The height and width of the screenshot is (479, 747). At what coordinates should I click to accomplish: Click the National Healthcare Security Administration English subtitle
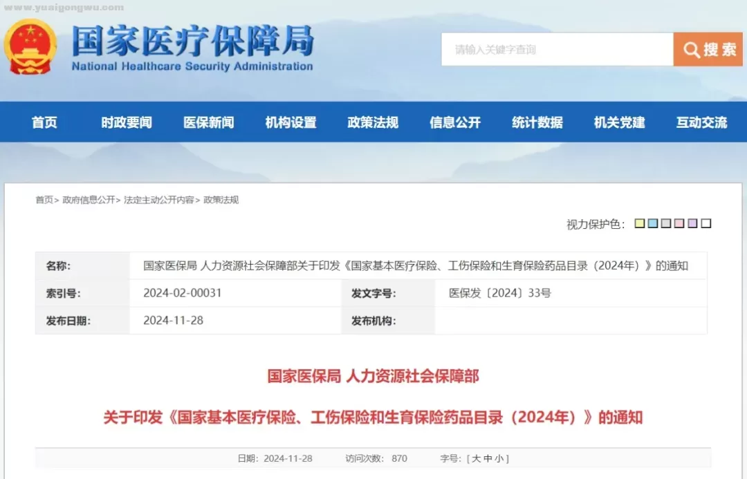(x=192, y=66)
